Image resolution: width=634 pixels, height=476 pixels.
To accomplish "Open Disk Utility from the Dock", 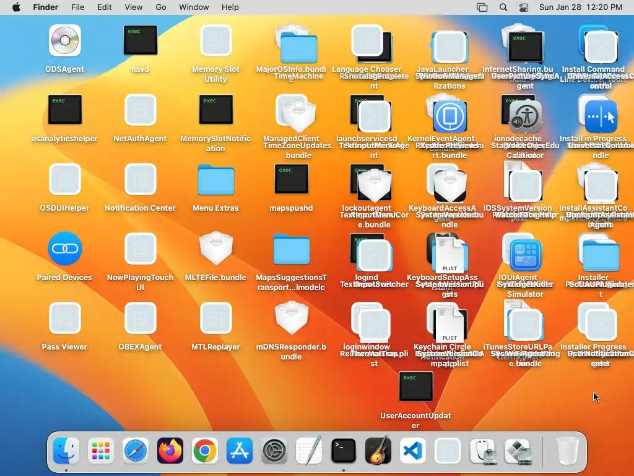I will [482, 451].
